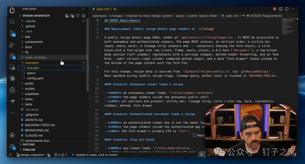Show additional views ellipsis in activity bar

tap(12, 113)
